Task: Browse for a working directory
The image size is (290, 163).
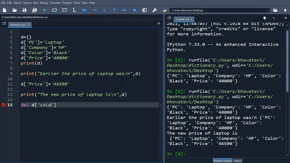Action: pos(275,10)
